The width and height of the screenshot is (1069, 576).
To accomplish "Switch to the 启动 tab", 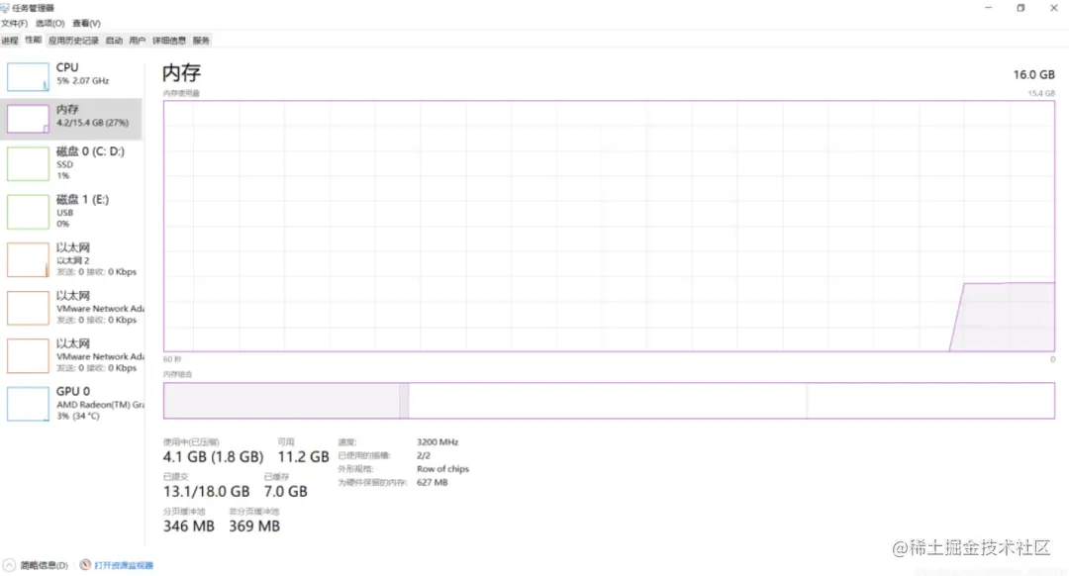I will tap(114, 41).
